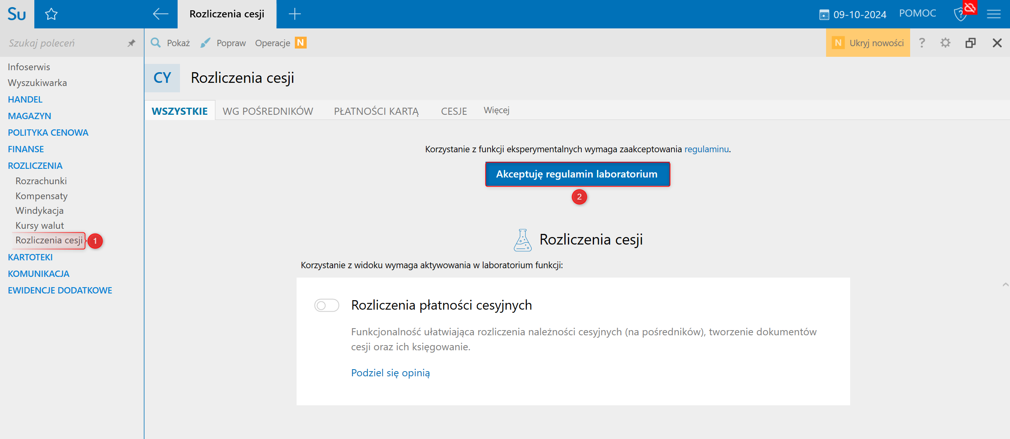Pin the command search panel
The width and height of the screenshot is (1010, 439).
(x=131, y=43)
